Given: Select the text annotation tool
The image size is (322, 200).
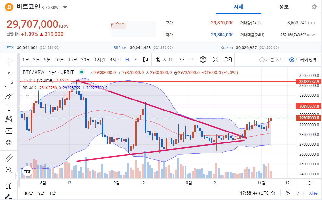Looking at the screenshot, I should 9,108.
